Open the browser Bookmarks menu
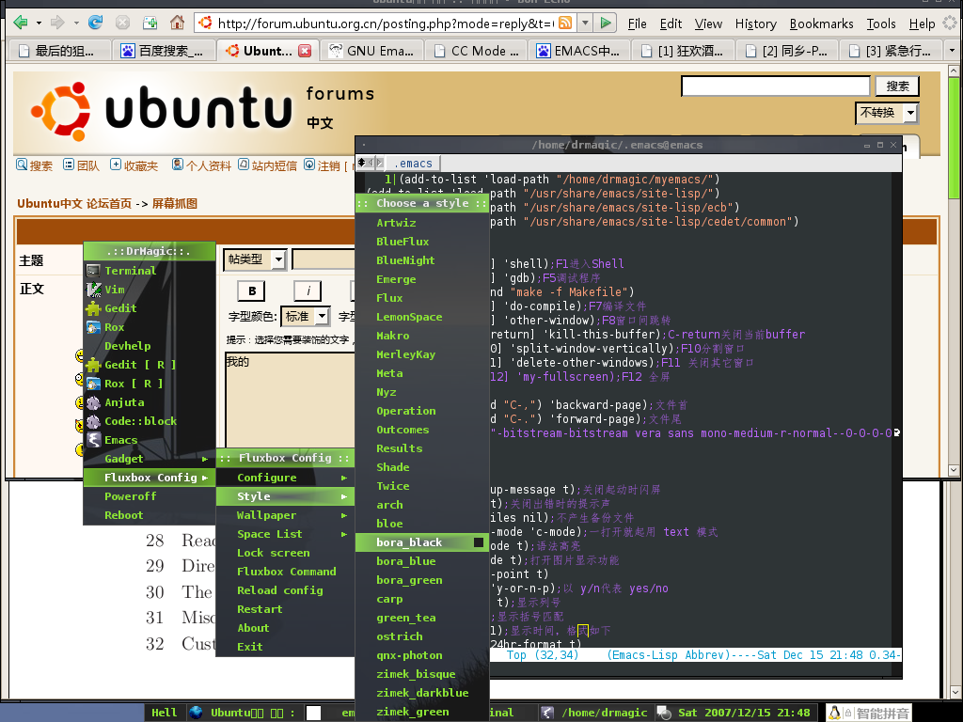 point(821,24)
